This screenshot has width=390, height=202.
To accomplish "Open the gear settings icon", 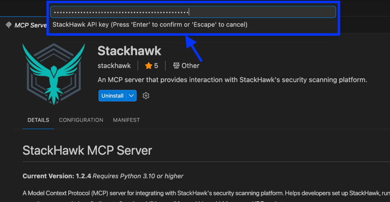I will tap(146, 95).
